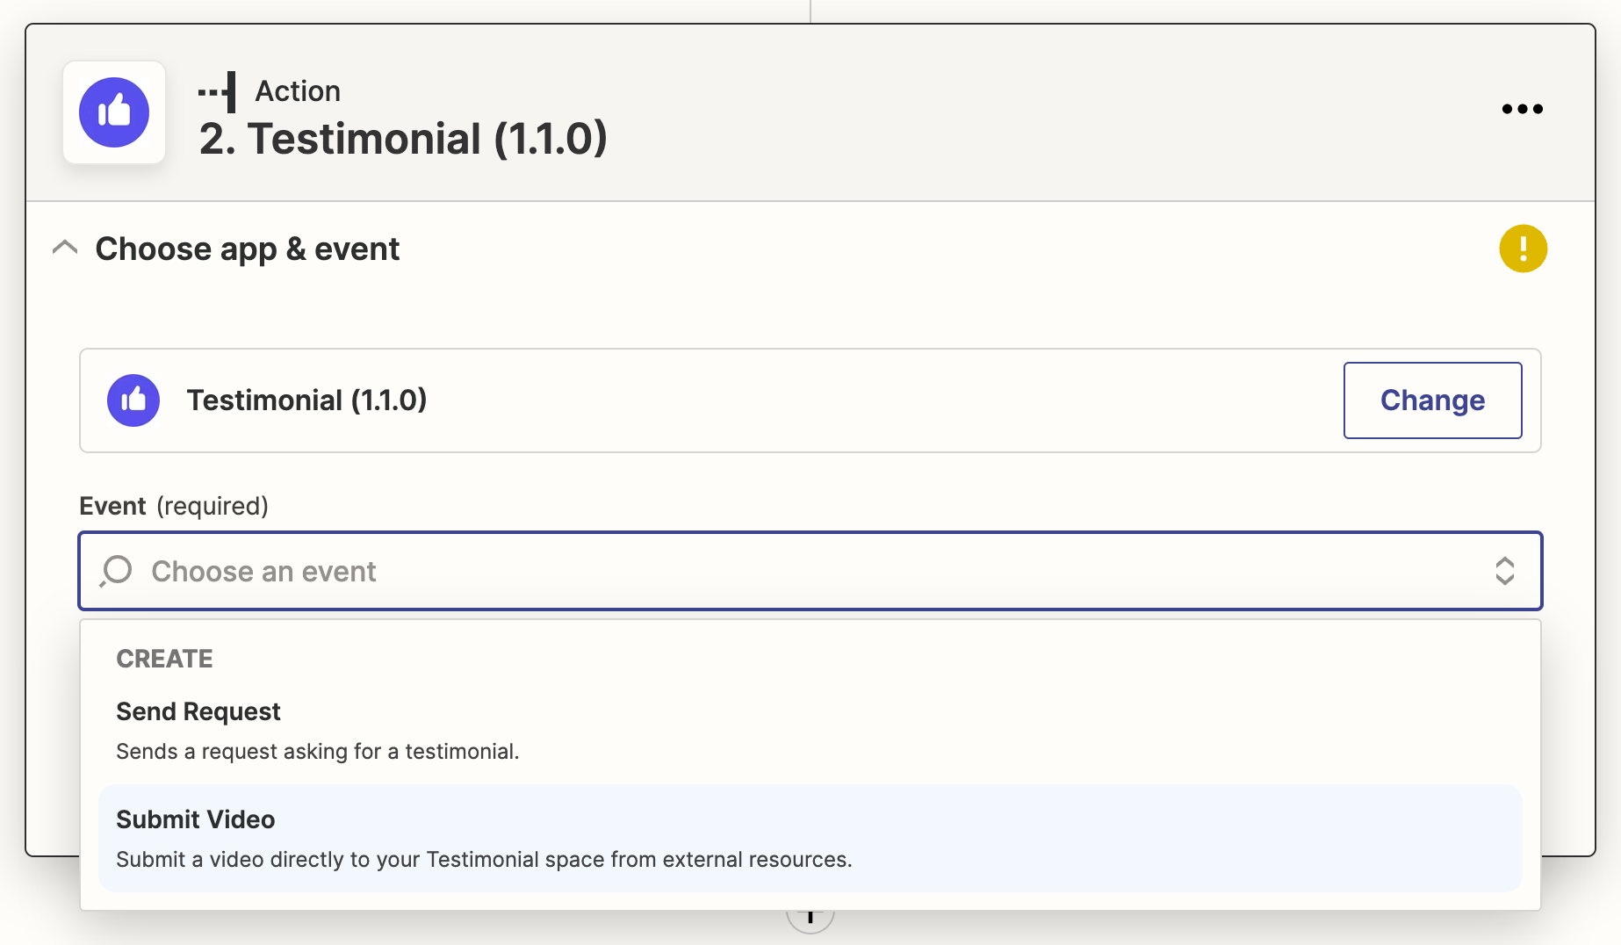Toggle the Event dropdown up-down arrows
Viewport: 1621px width, 945px height.
point(1504,571)
